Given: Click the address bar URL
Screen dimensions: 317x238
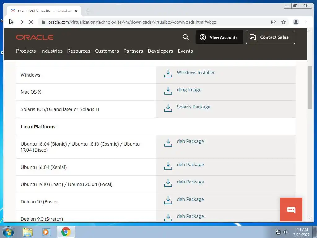Looking at the screenshot, I should (x=132, y=22).
